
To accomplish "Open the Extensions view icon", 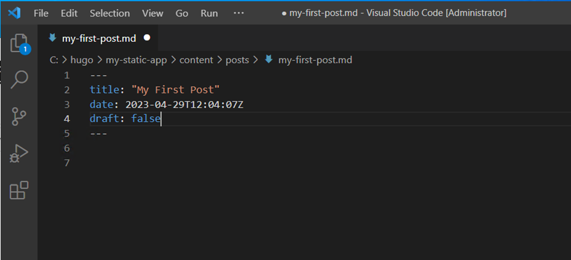I will click(19, 191).
